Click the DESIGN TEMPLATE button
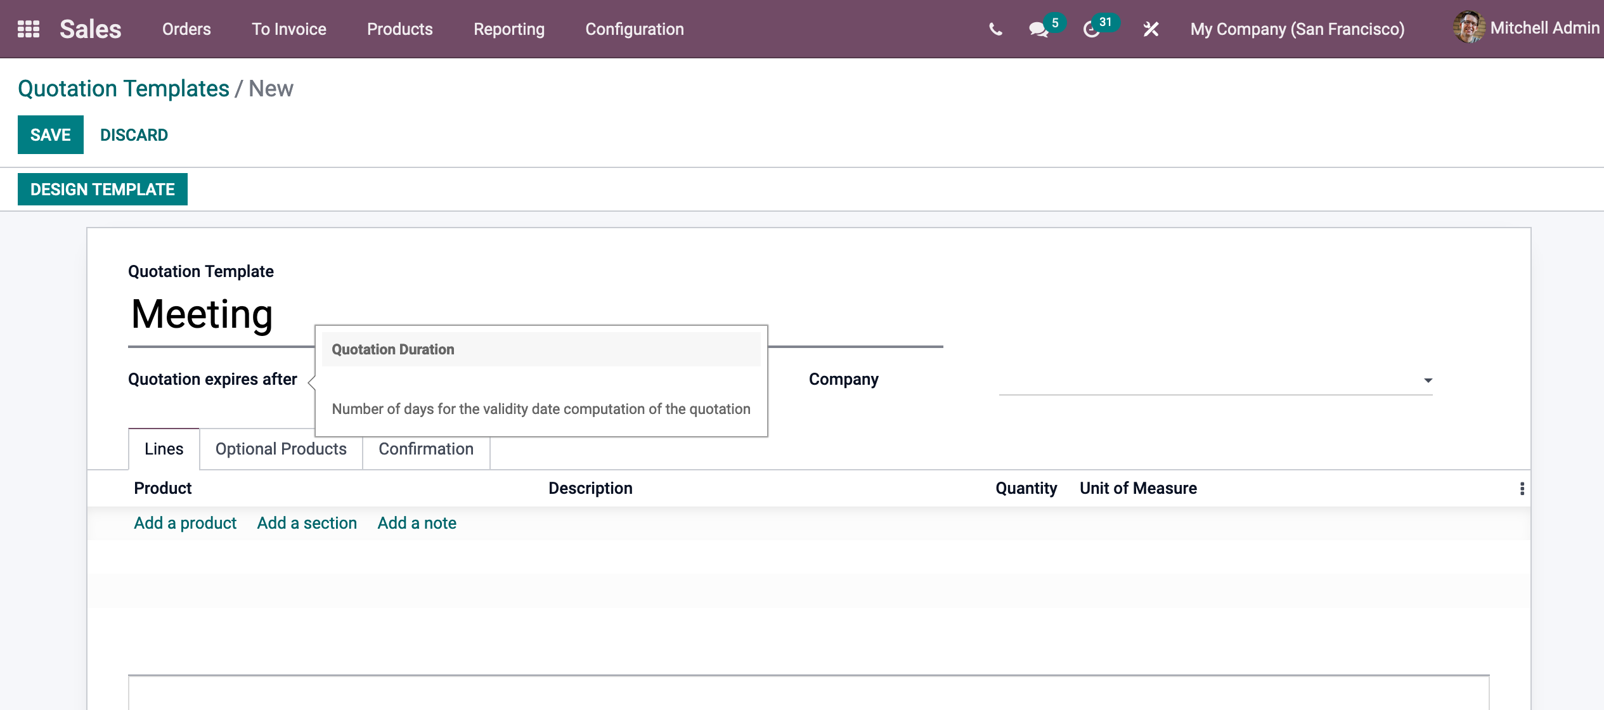This screenshot has height=710, width=1604. pos(103,189)
